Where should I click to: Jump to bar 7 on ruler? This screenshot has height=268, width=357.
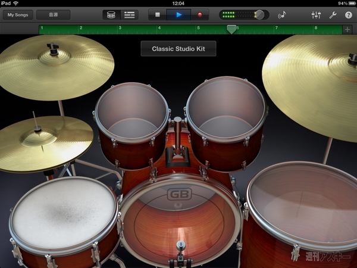tap(277, 28)
